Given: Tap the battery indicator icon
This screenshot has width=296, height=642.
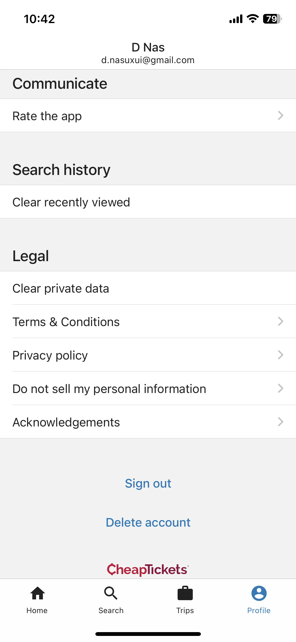Looking at the screenshot, I should (x=272, y=19).
